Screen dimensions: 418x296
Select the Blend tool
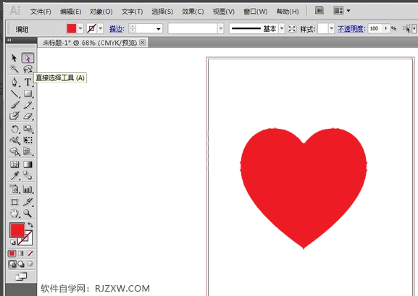(28, 176)
